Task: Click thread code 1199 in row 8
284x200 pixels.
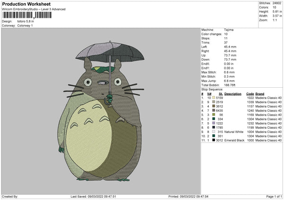Action: (x=250, y=127)
